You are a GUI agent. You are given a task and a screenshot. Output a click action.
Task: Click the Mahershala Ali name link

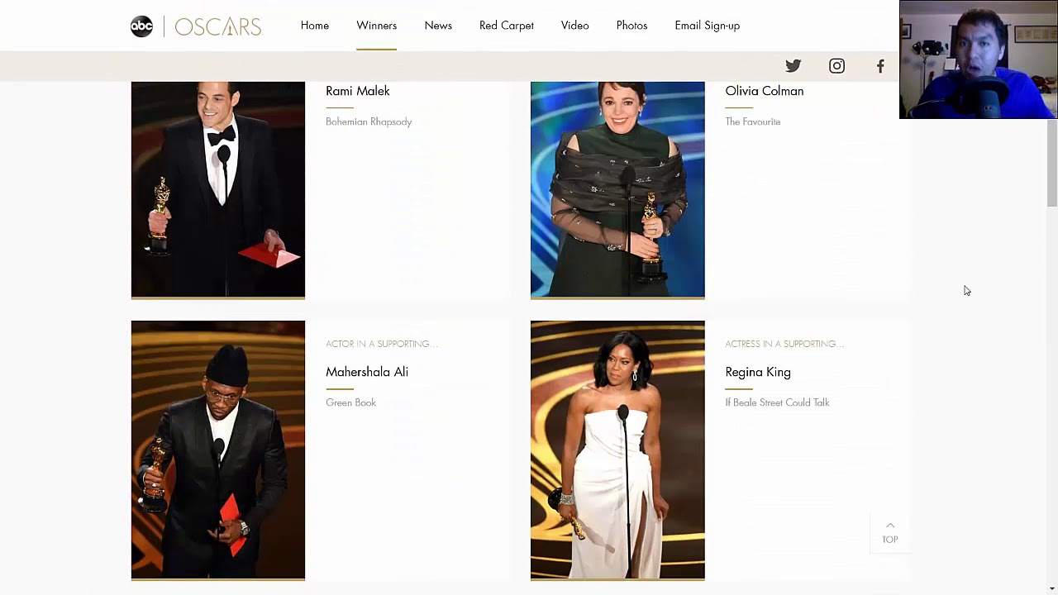367,372
